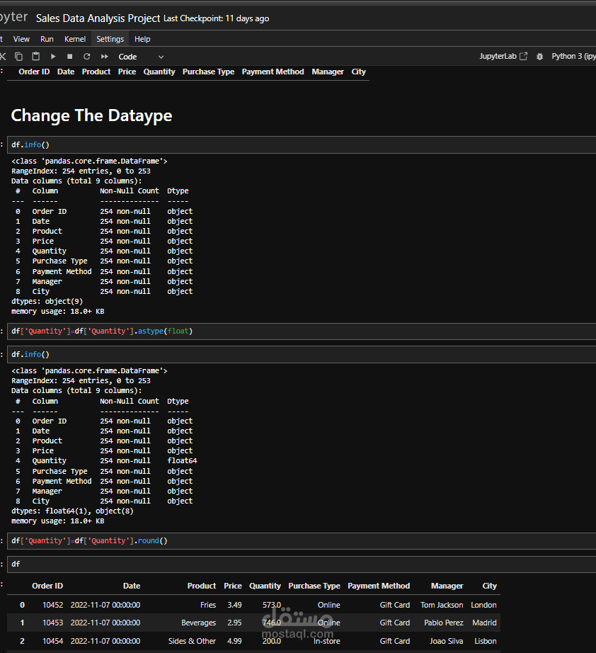Click the price 4.99 cell
596x653 pixels.
point(234,641)
